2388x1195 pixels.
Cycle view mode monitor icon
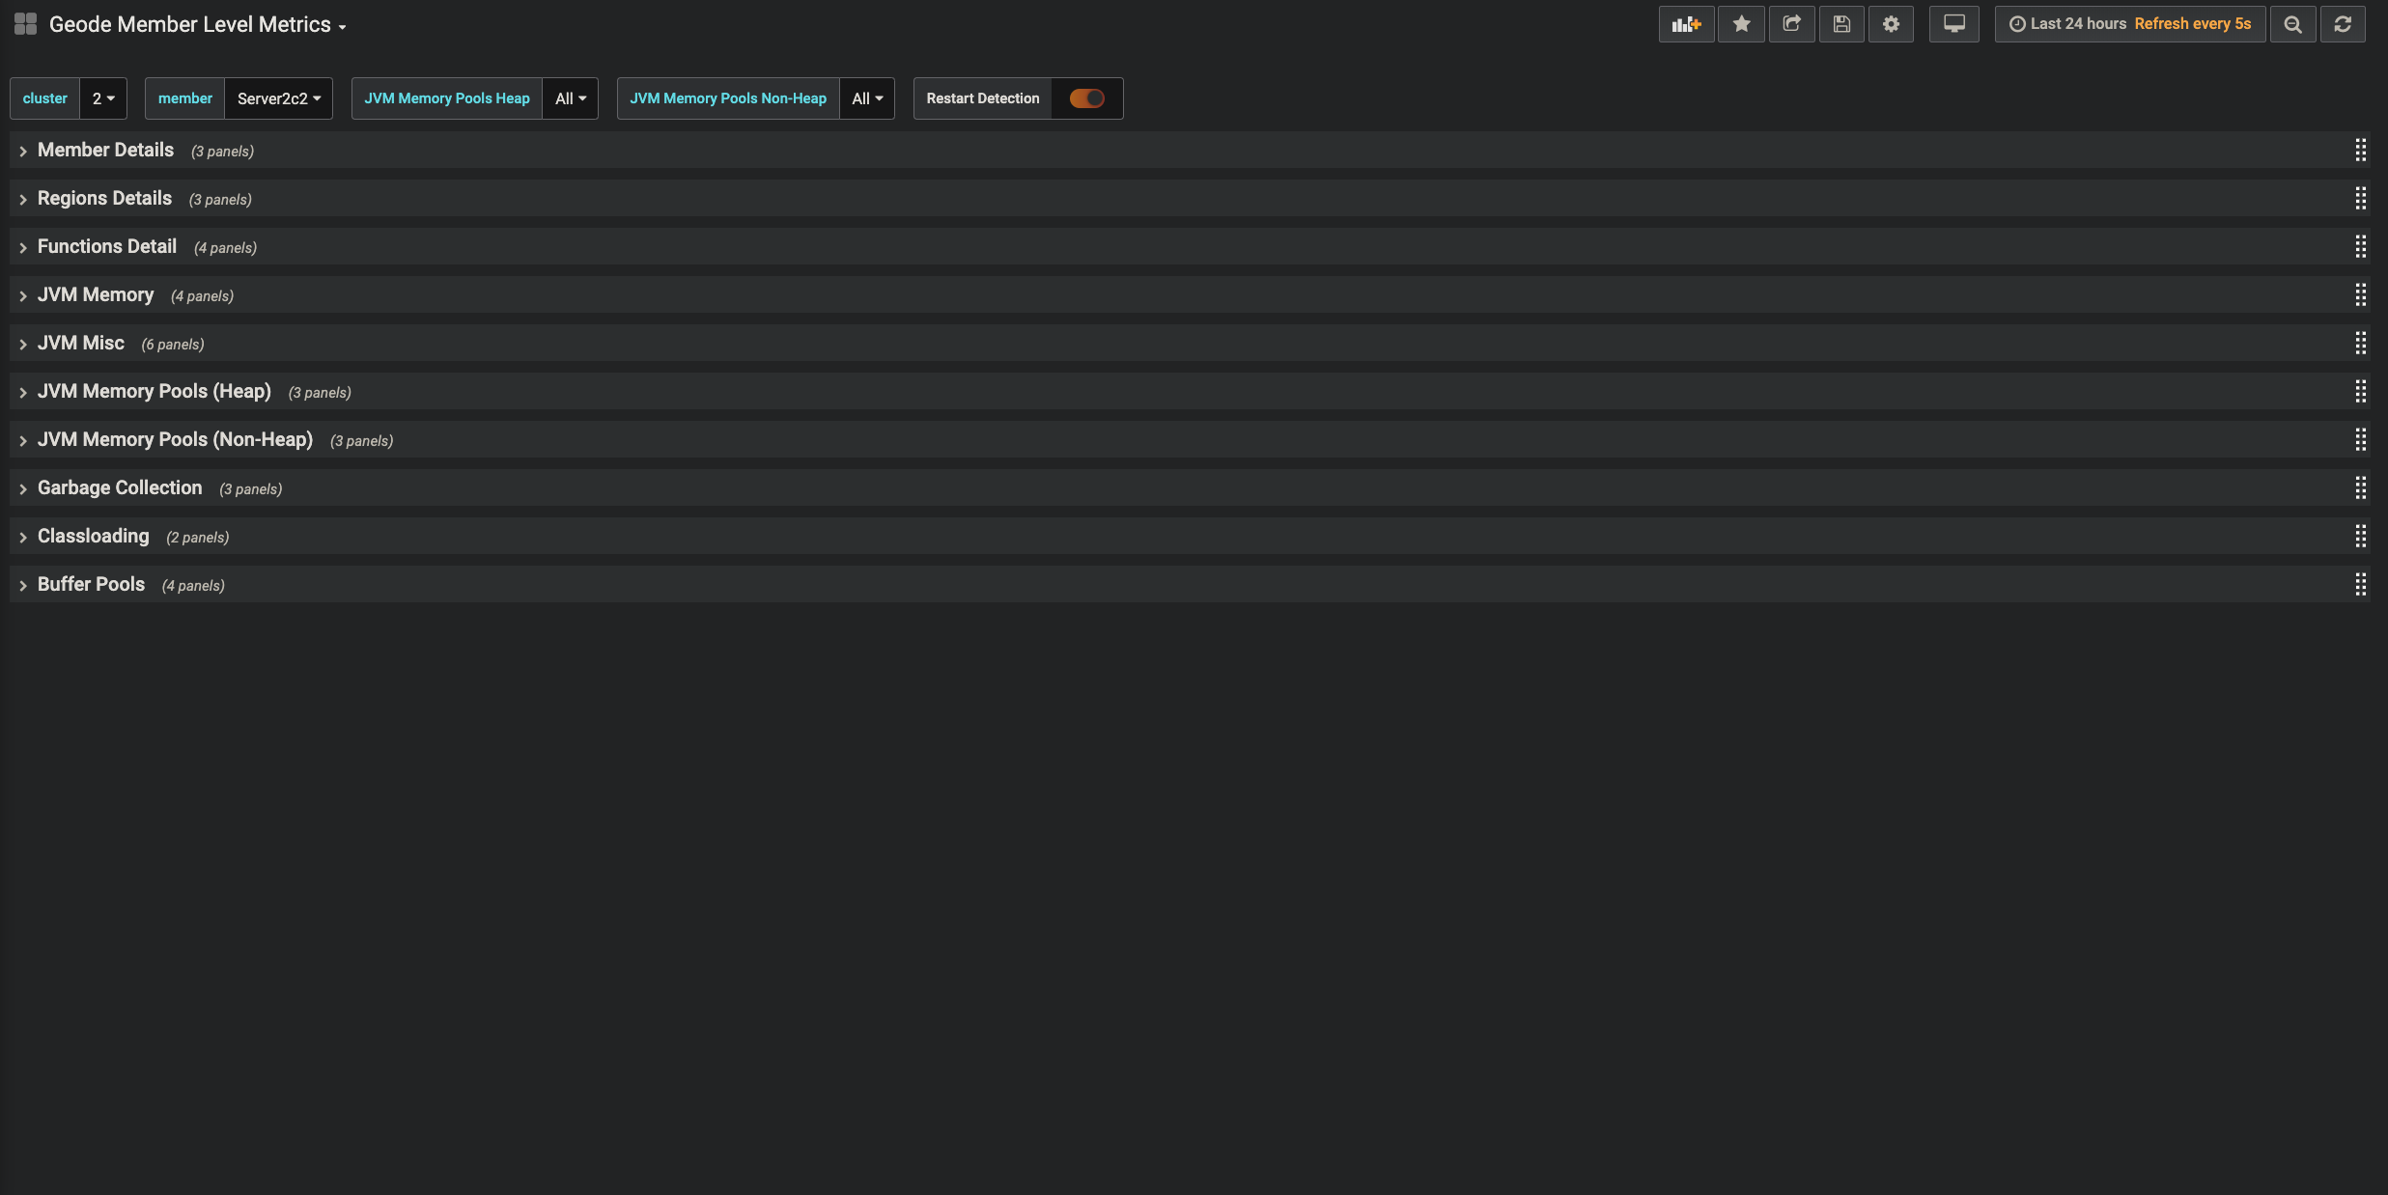tap(1953, 24)
